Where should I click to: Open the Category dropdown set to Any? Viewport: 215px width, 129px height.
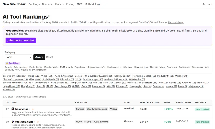(18, 57)
